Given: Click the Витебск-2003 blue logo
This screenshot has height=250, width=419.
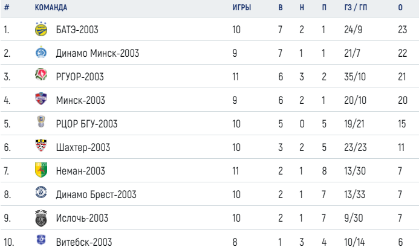Looking at the screenshot, I should pos(41,240).
